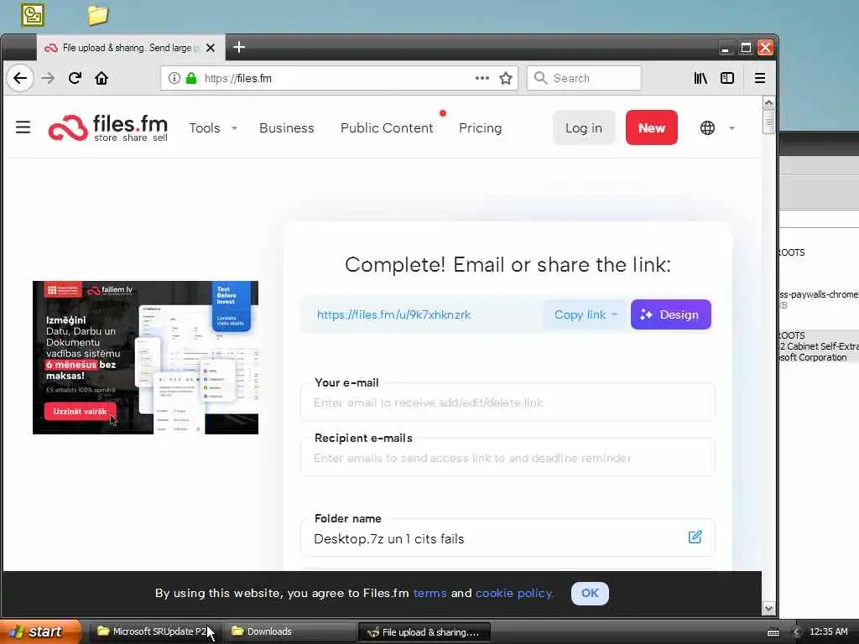Screen dimensions: 859x644
Task: Open the Business menu item
Action: [287, 128]
